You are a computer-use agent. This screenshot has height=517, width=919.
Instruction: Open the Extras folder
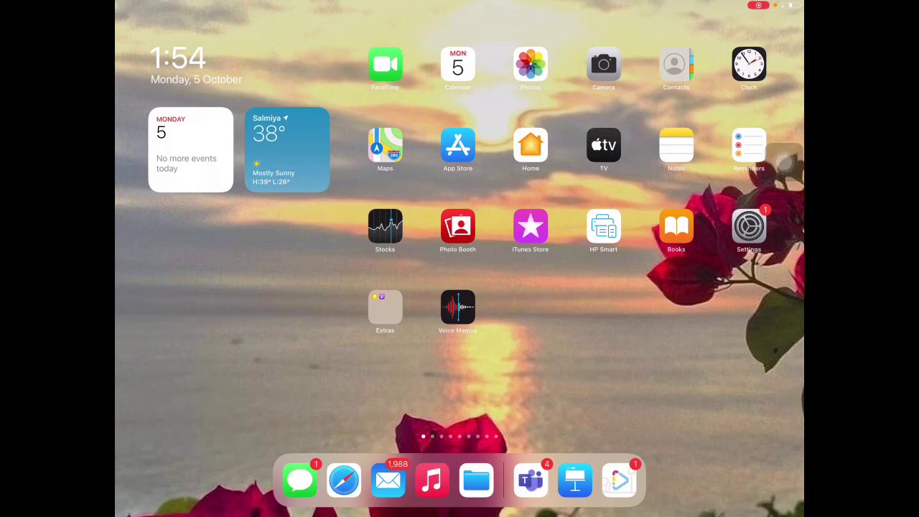click(x=385, y=308)
